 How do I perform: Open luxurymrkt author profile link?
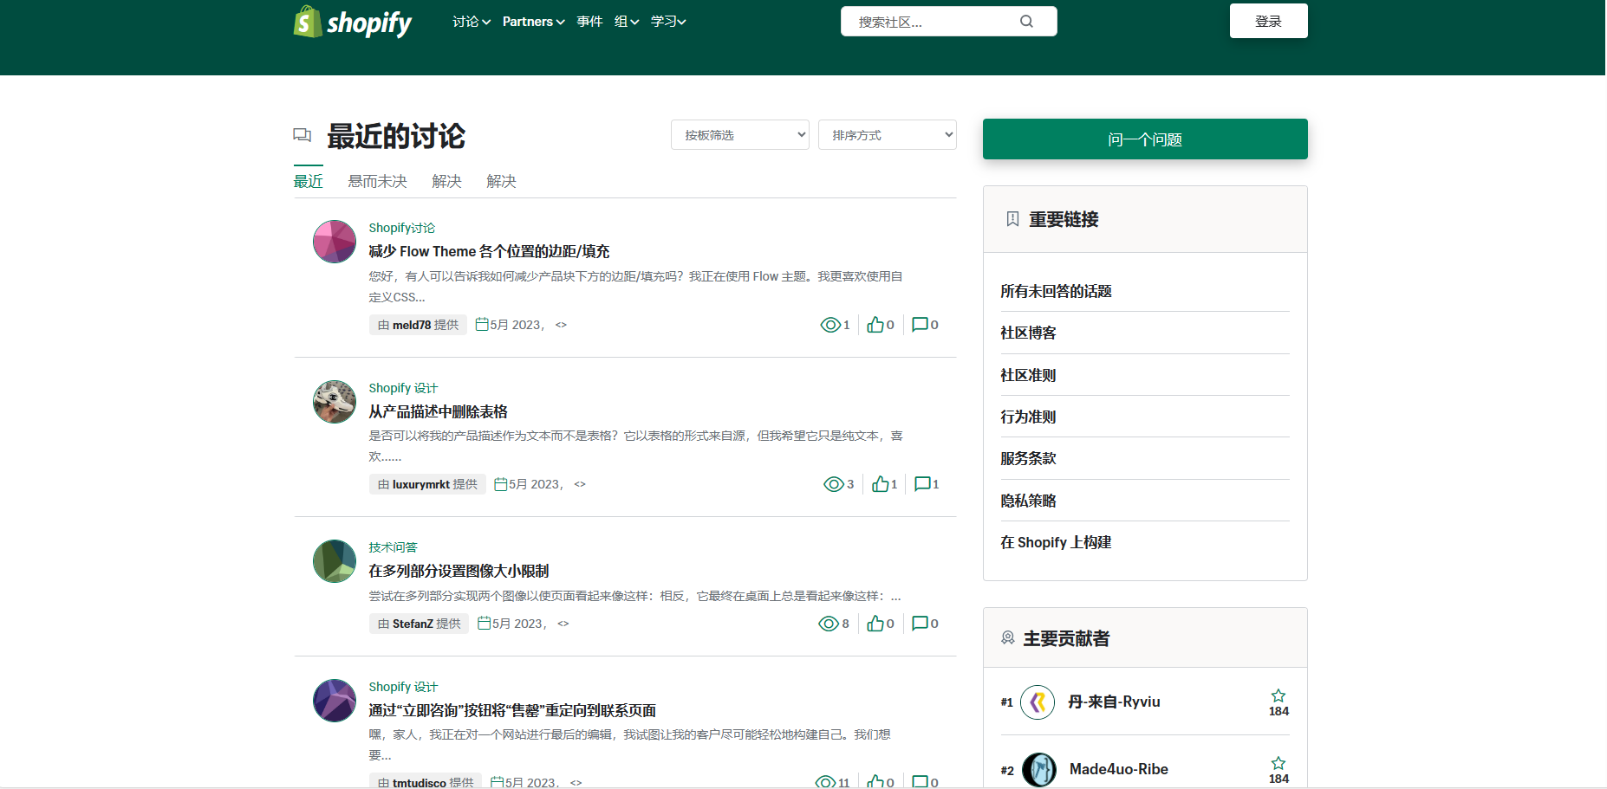pos(421,484)
